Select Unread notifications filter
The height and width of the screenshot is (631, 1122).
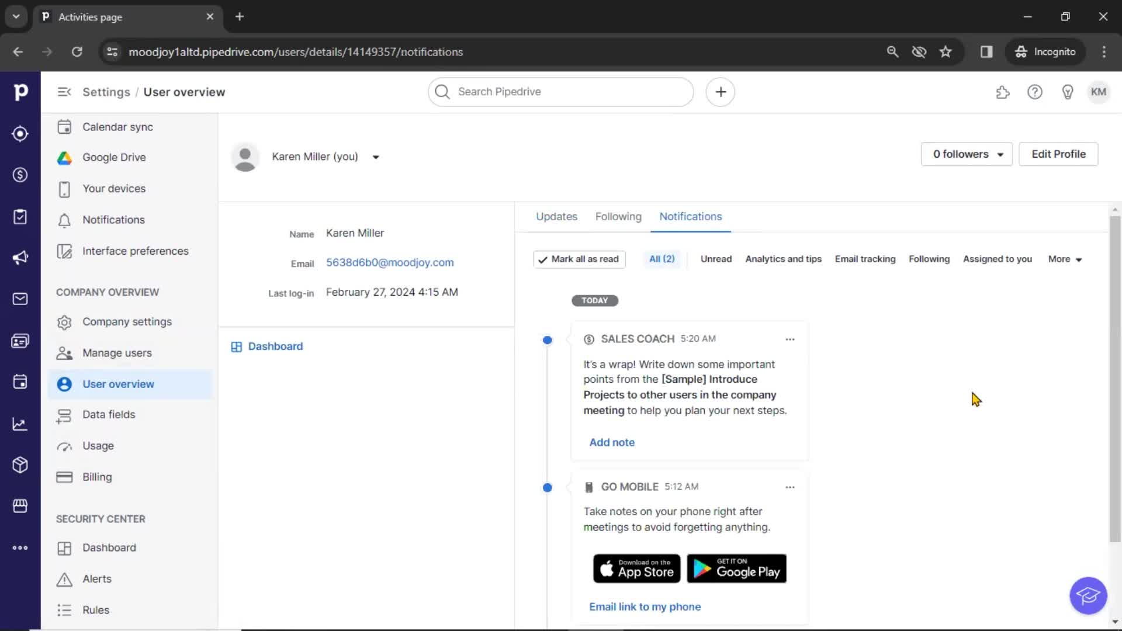click(716, 258)
